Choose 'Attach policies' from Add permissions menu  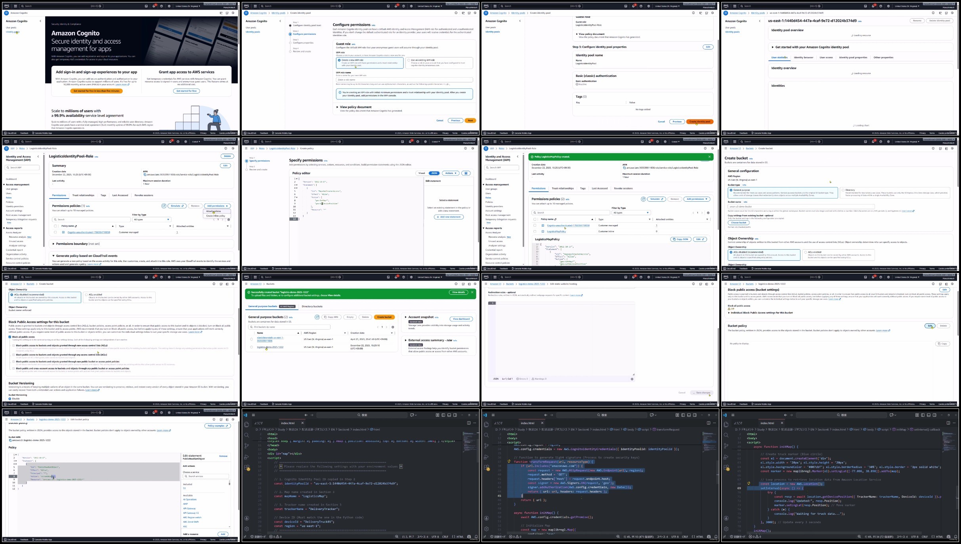click(x=214, y=211)
